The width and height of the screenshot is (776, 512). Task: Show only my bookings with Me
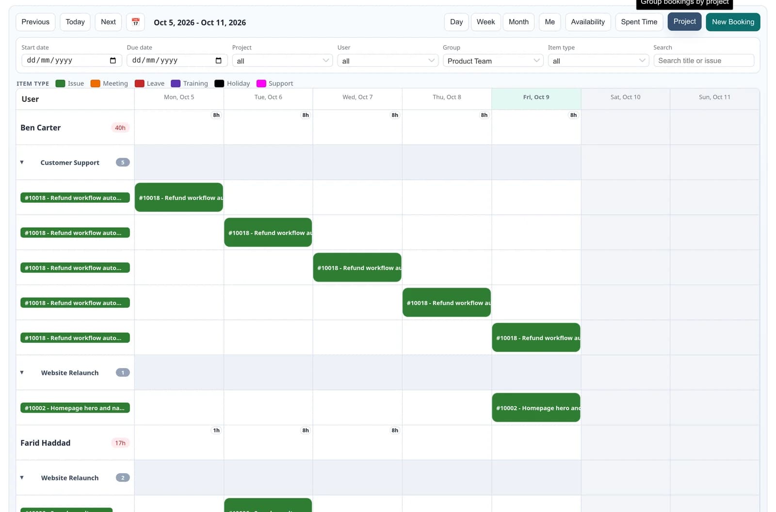(x=550, y=22)
